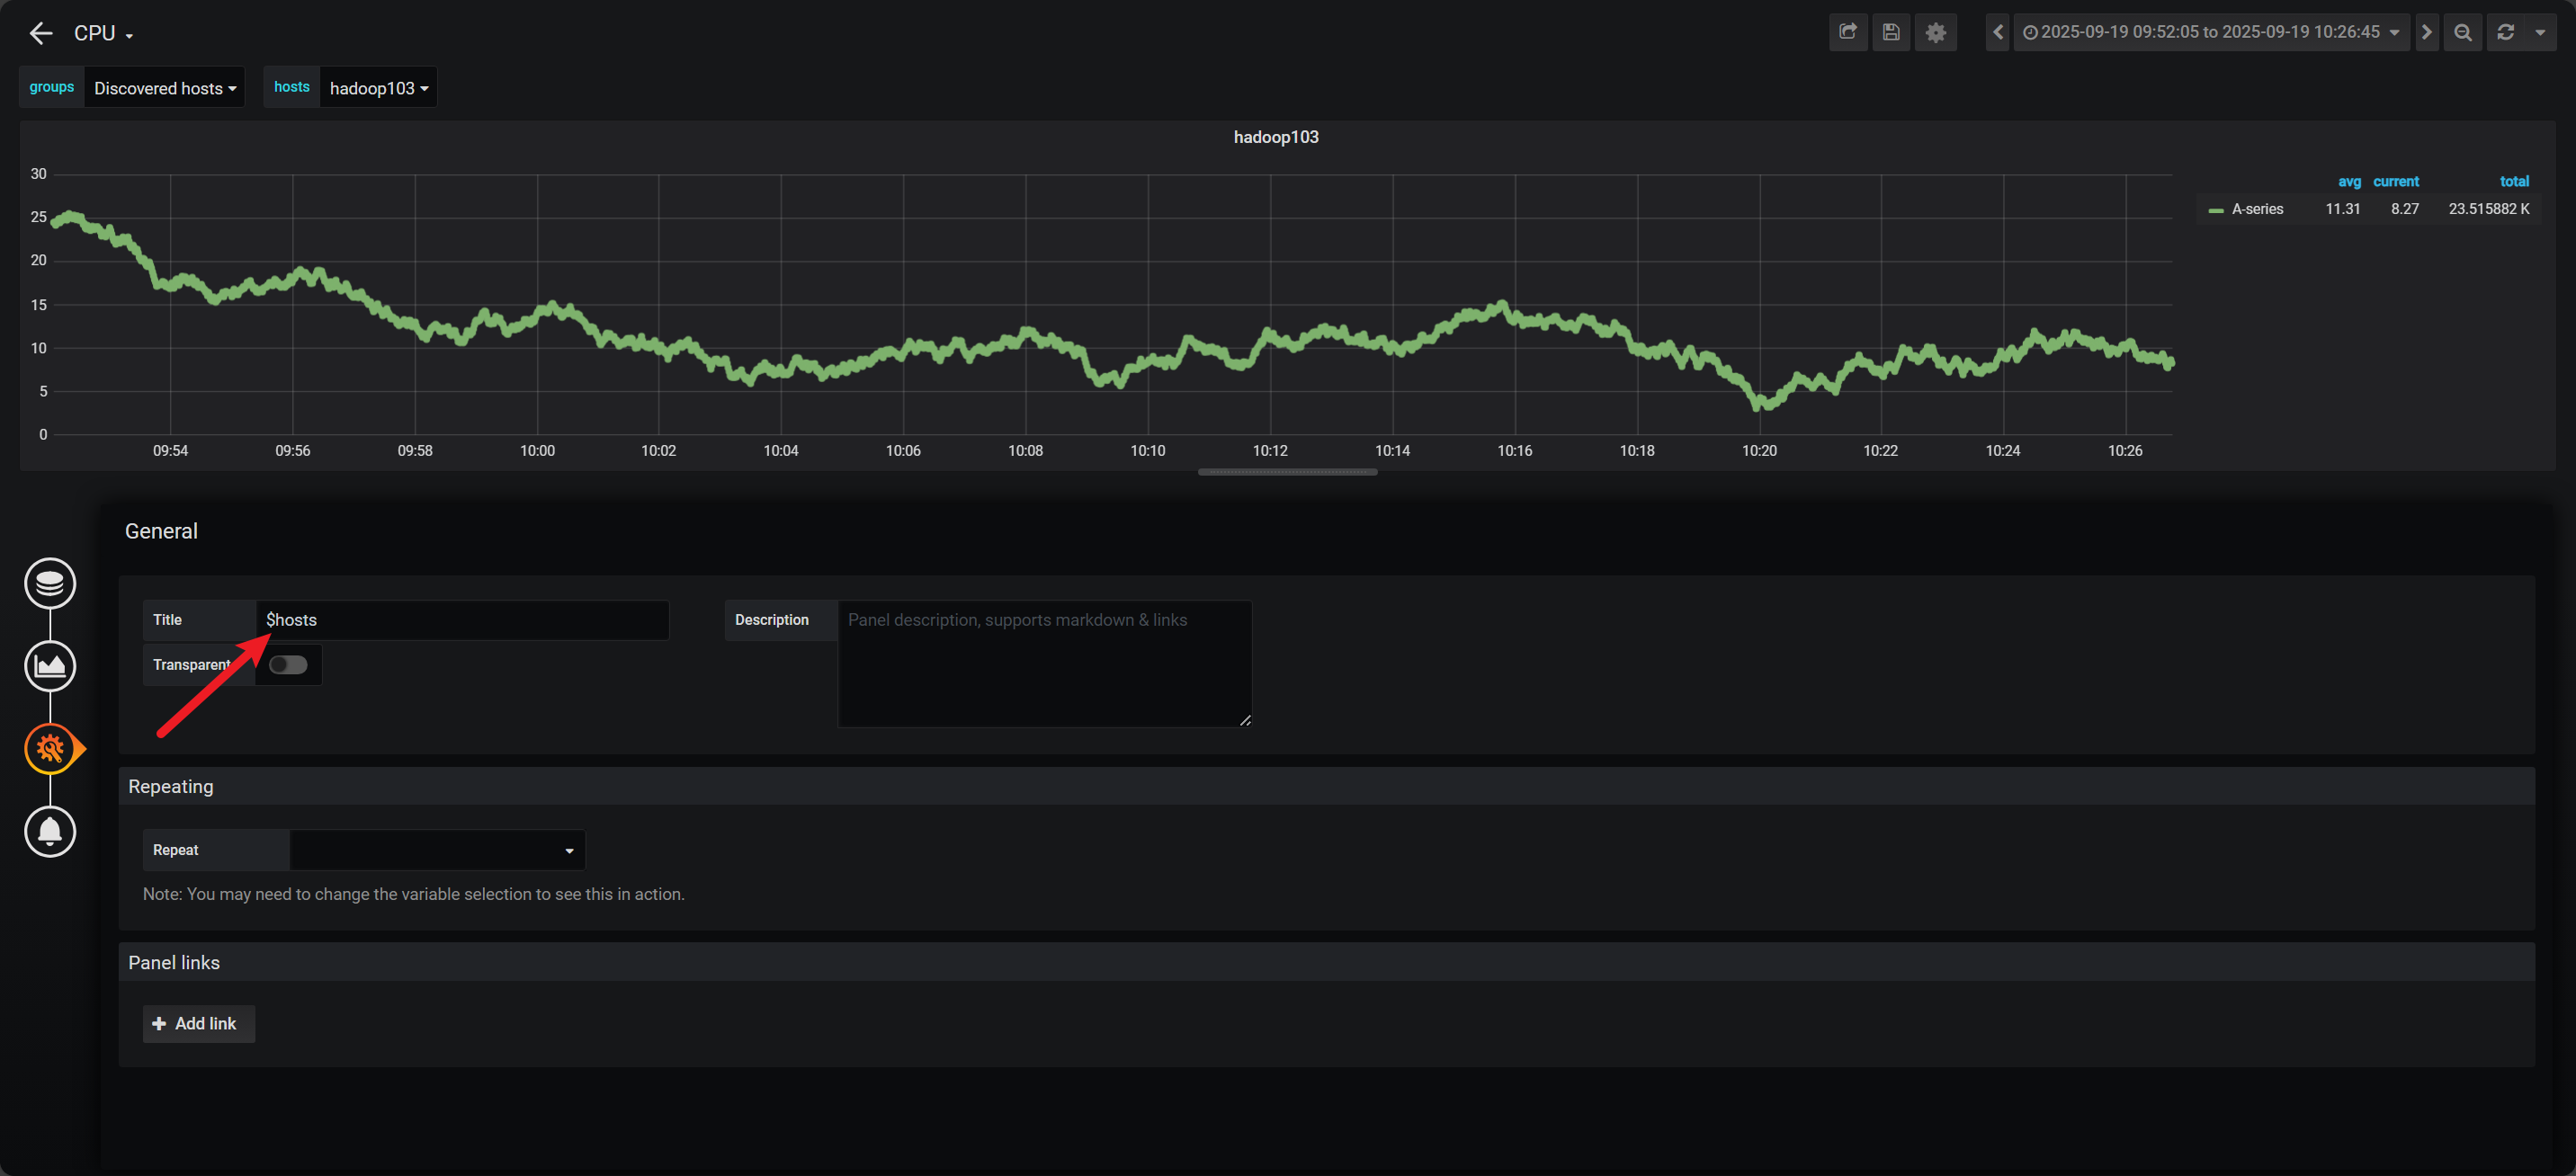The height and width of the screenshot is (1176, 2576).
Task: Open dashboard settings gear icon
Action: [x=1935, y=32]
